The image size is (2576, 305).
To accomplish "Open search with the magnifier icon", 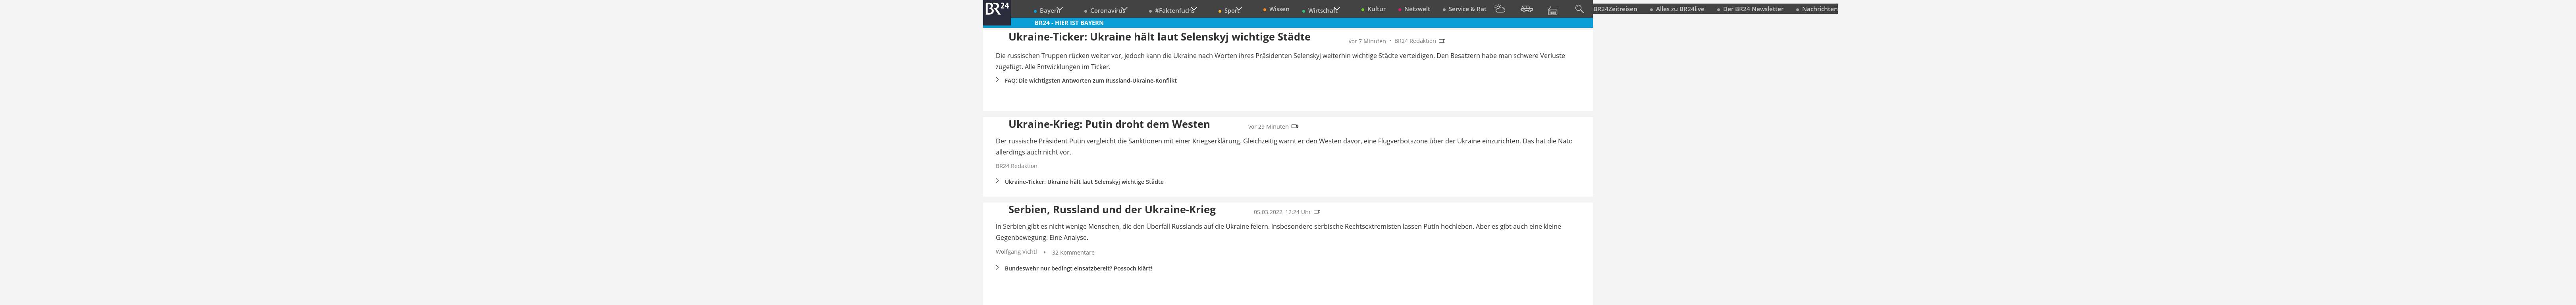I will click(x=1579, y=9).
